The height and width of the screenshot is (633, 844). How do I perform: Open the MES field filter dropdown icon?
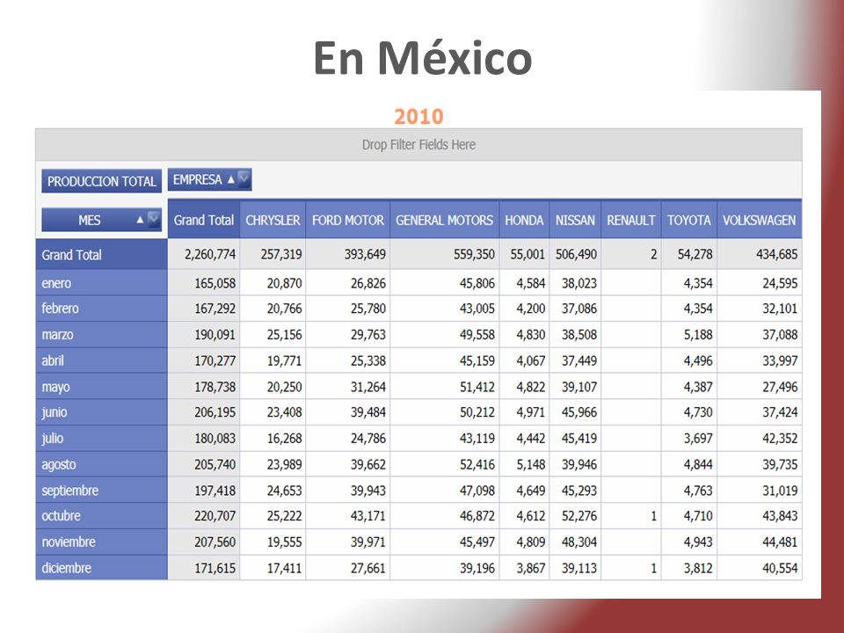[x=154, y=220]
